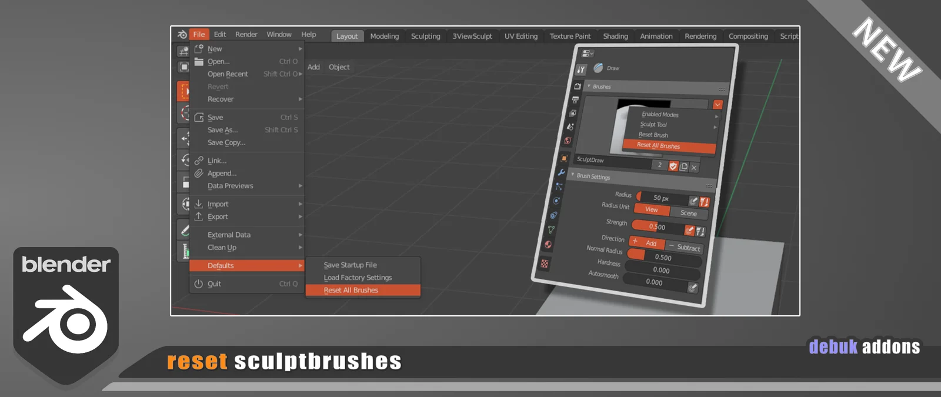The image size is (941, 397).
Task: Open the Active Tool settings tab icon
Action: (x=581, y=69)
